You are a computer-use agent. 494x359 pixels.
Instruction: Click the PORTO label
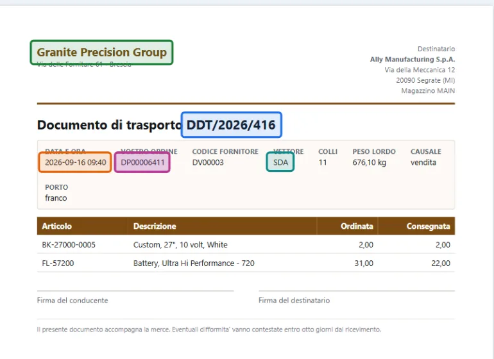pyautogui.click(x=56, y=187)
